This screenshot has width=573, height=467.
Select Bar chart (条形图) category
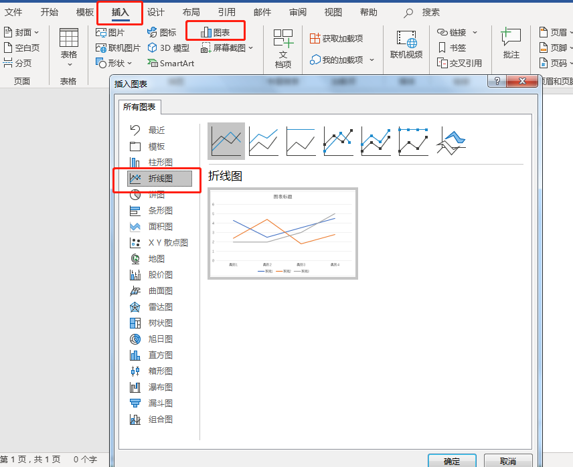tap(151, 211)
